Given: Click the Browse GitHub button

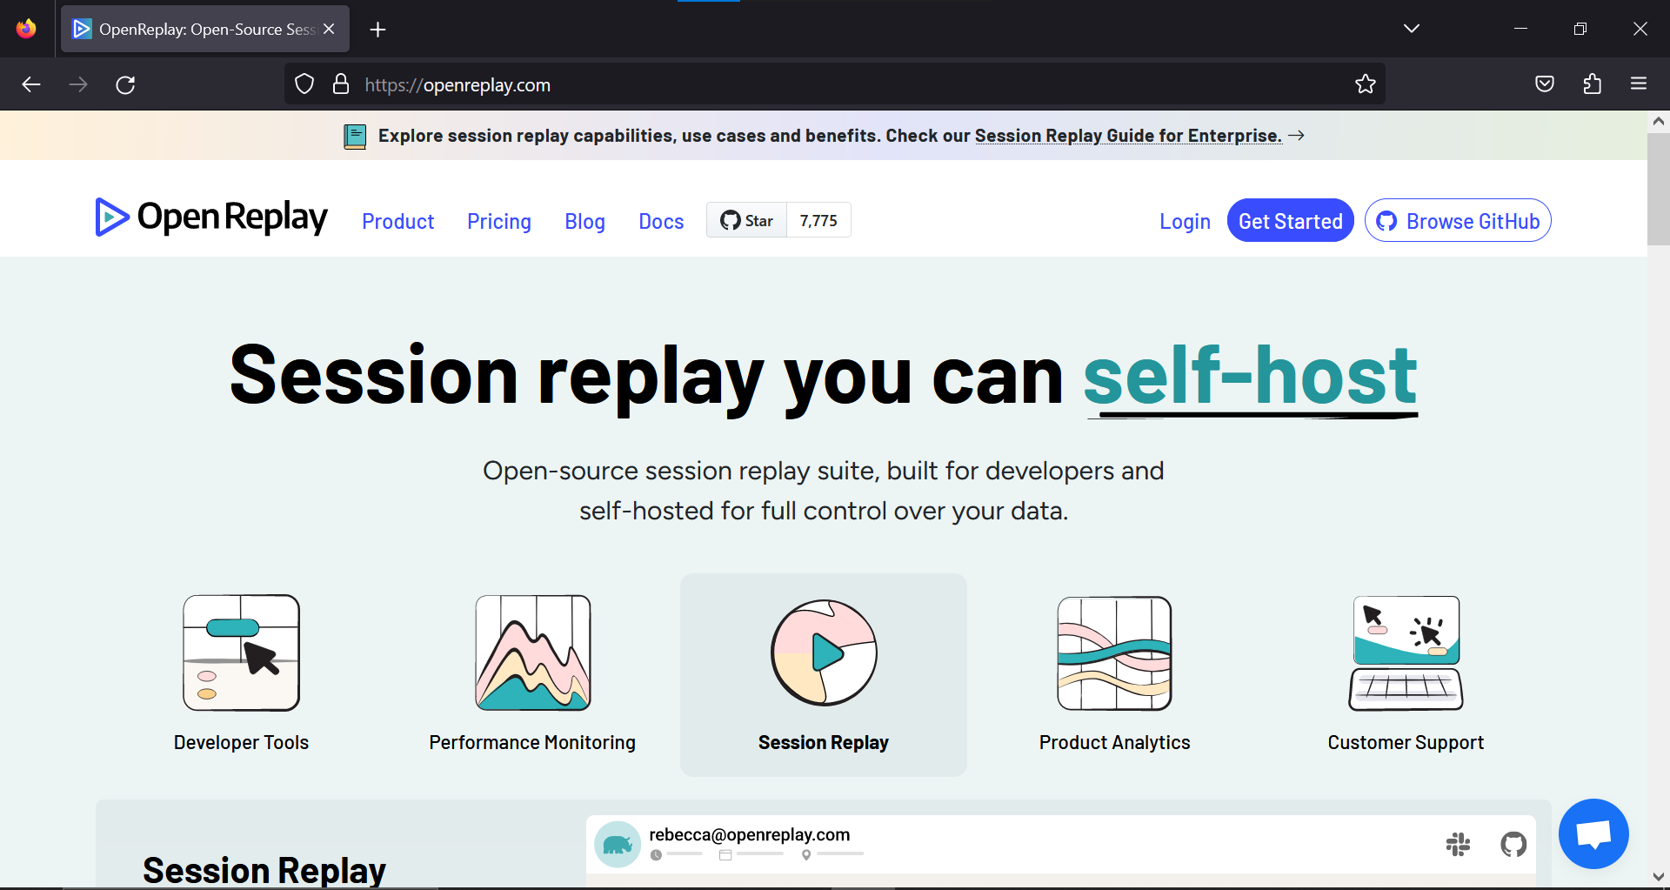Looking at the screenshot, I should coord(1458,221).
